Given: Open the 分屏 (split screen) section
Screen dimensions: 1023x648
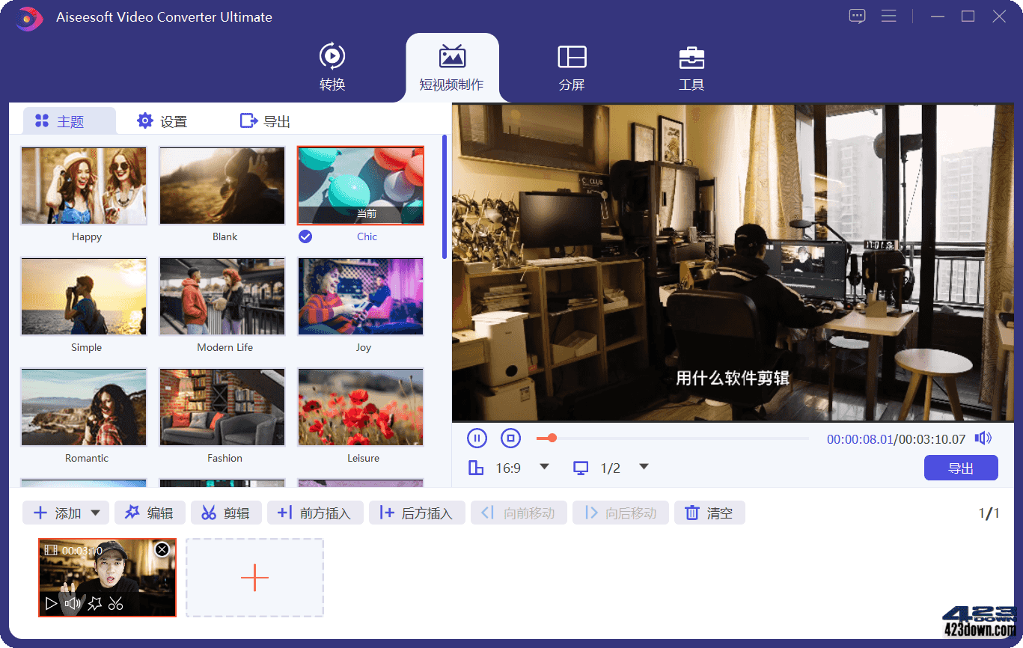Looking at the screenshot, I should click(572, 67).
